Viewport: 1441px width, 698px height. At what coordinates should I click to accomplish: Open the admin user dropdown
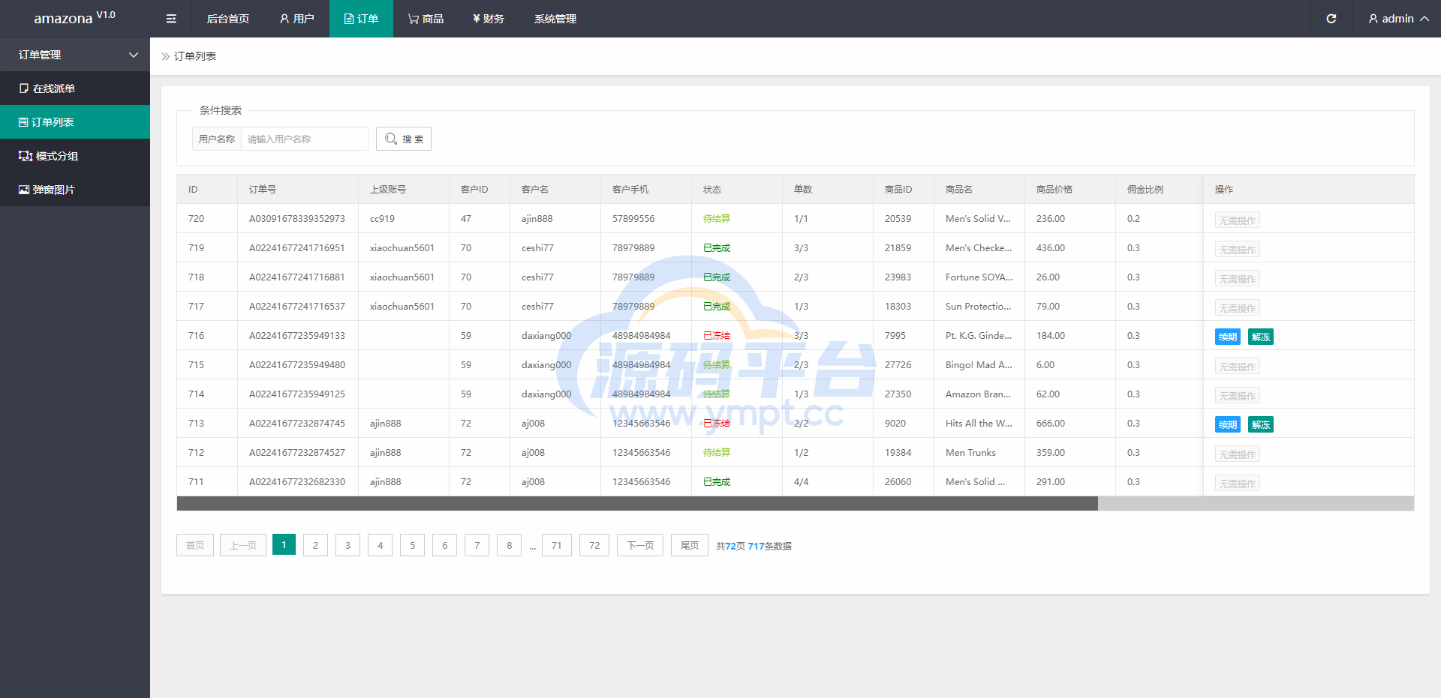1398,19
